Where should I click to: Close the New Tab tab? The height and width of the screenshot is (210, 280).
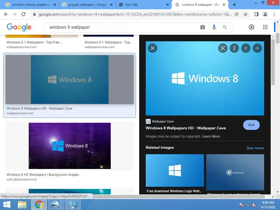168,5
